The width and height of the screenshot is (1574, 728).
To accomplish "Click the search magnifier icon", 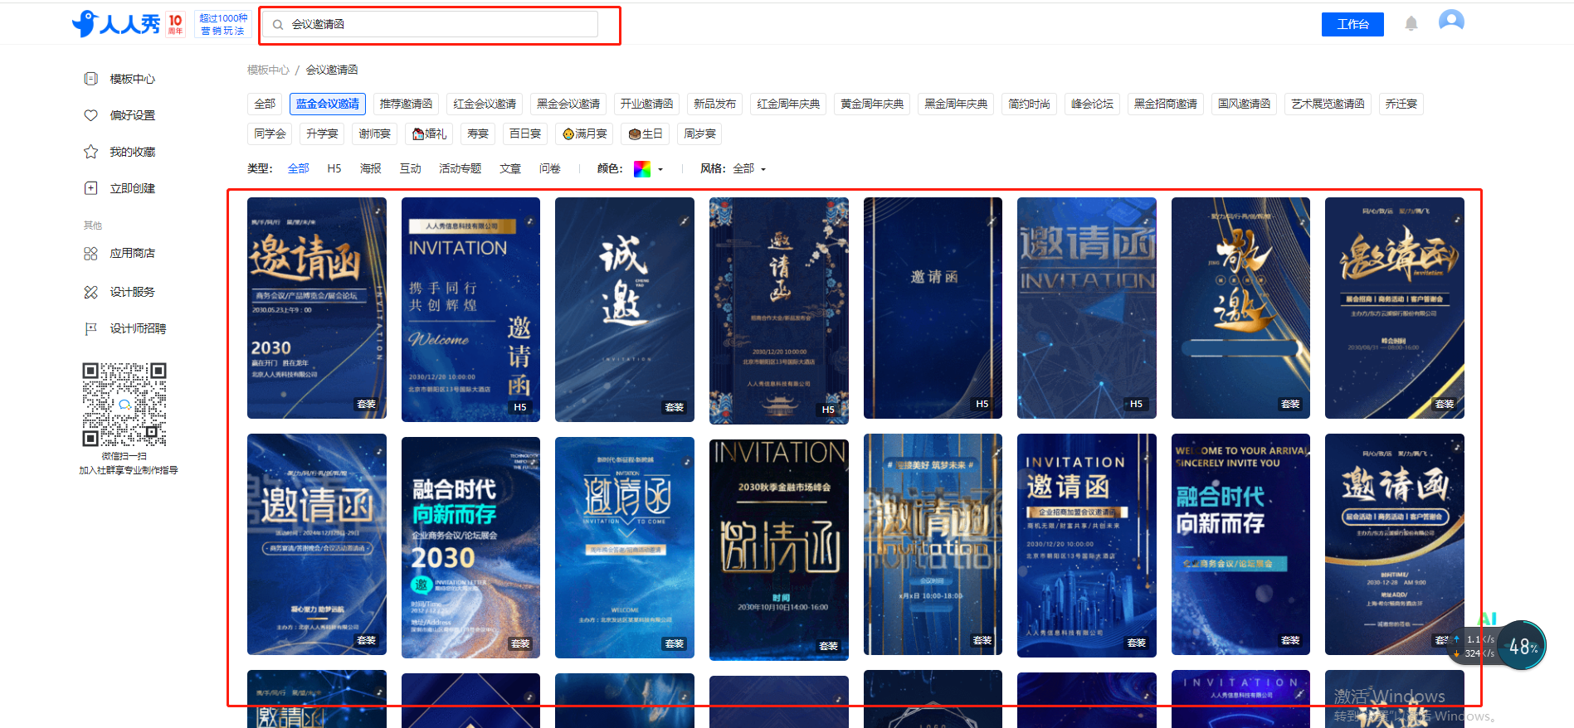I will click(278, 25).
